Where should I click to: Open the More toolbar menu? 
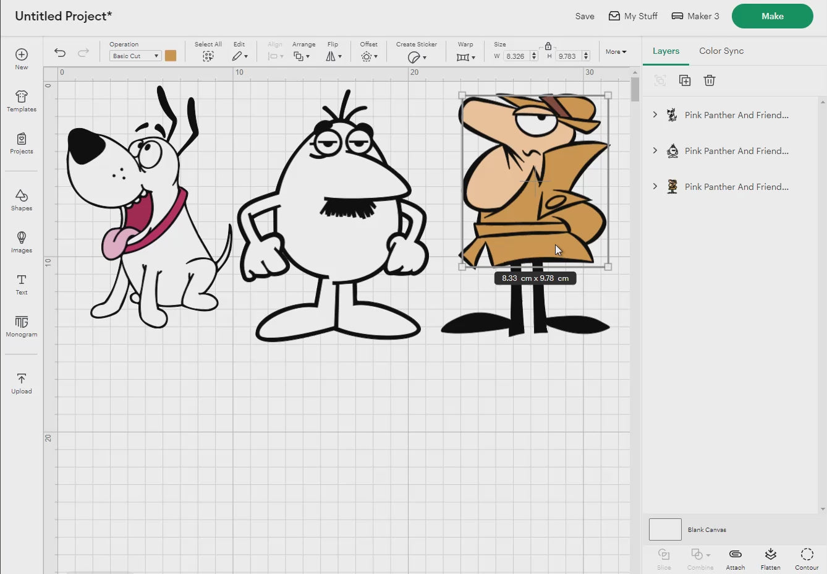click(616, 52)
